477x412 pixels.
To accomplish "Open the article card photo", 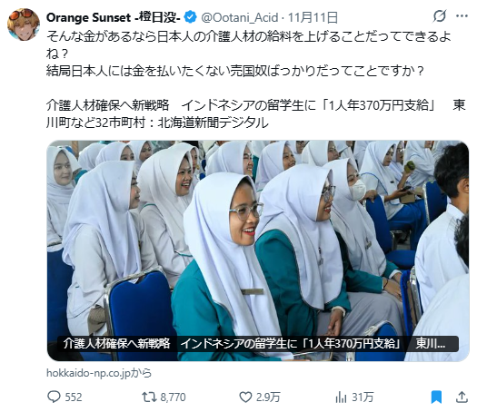I will click(x=258, y=250).
